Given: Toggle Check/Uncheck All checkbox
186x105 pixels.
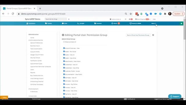Looking at the screenshot, I should pos(64,42).
